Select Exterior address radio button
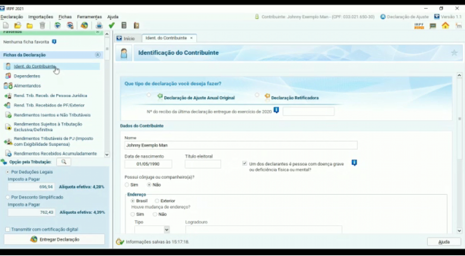Screen dimensions: 465x256 pos(157,201)
